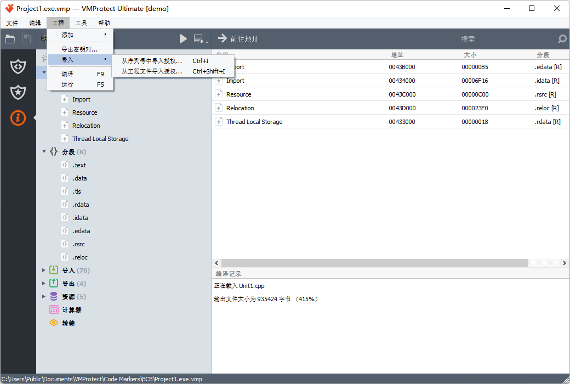
Task: Click address 00434000 in Import row
Action: click(402, 81)
